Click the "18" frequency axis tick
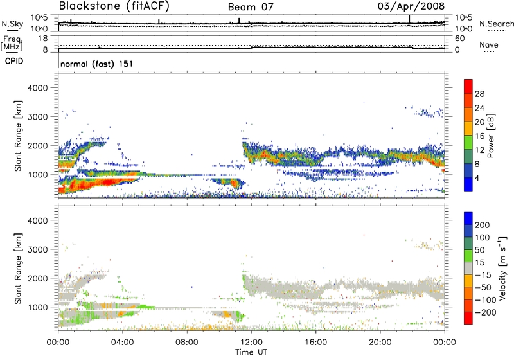Viewport: 514px width, 356px height. tap(43, 39)
